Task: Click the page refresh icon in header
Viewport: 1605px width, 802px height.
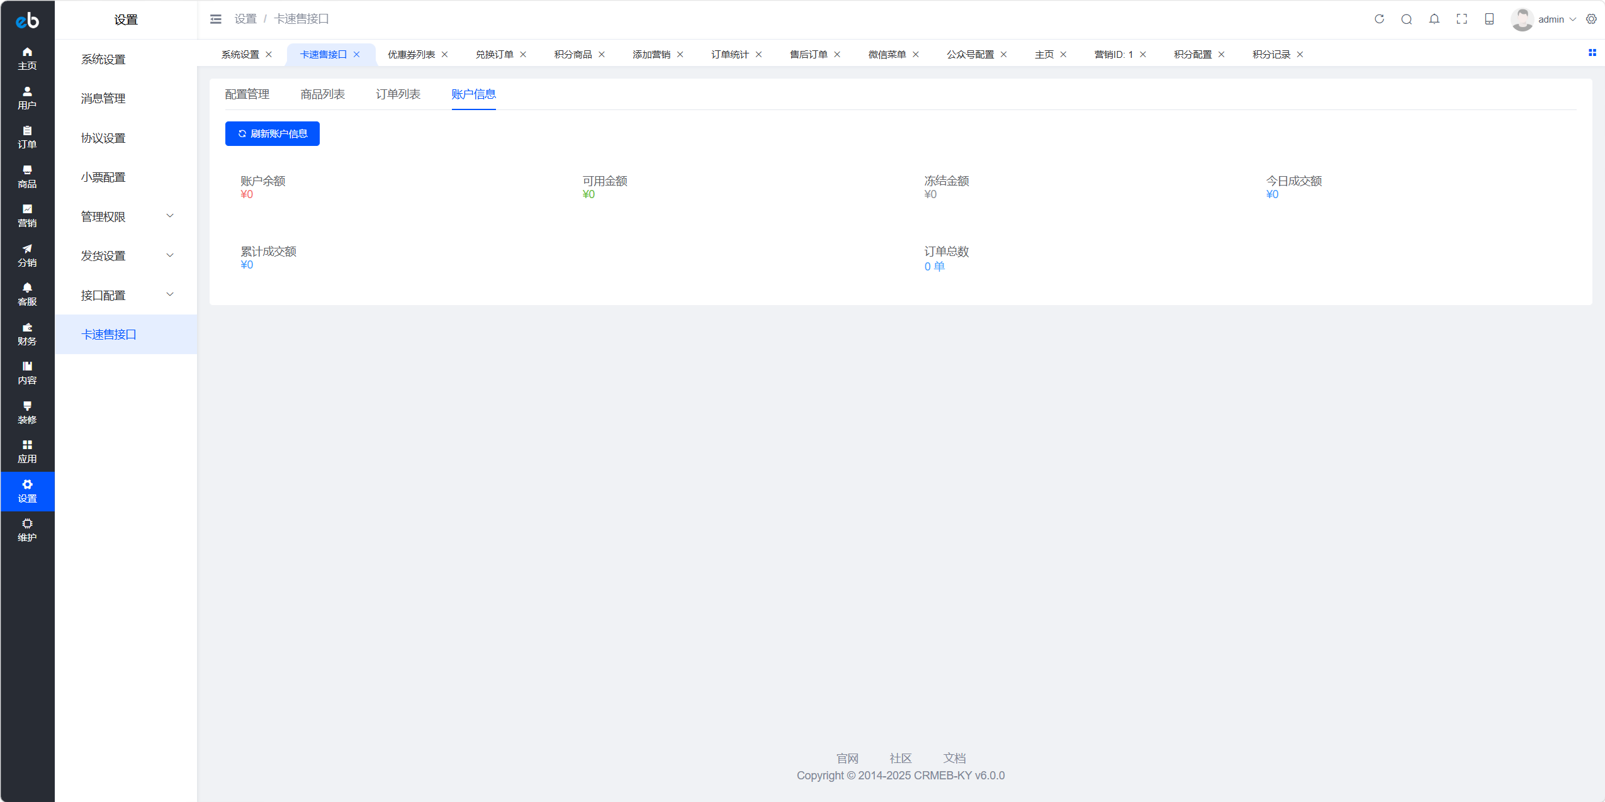Action: (x=1379, y=19)
